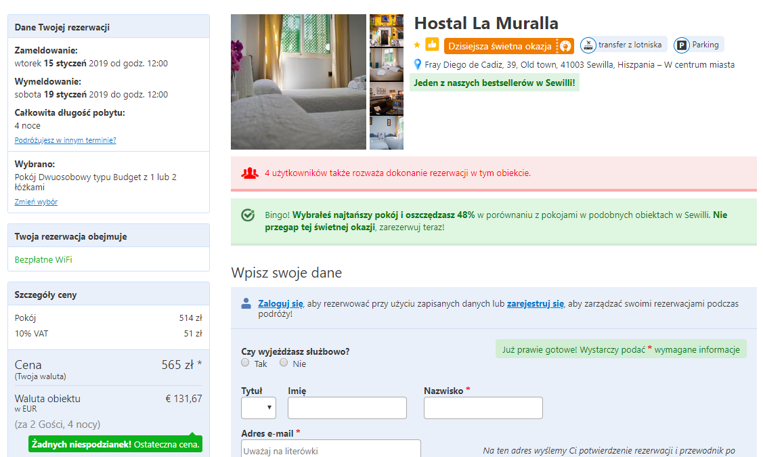Screen dimensions: 763x457
Task: Click the 51 zł VAT amount
Action: click(x=193, y=333)
